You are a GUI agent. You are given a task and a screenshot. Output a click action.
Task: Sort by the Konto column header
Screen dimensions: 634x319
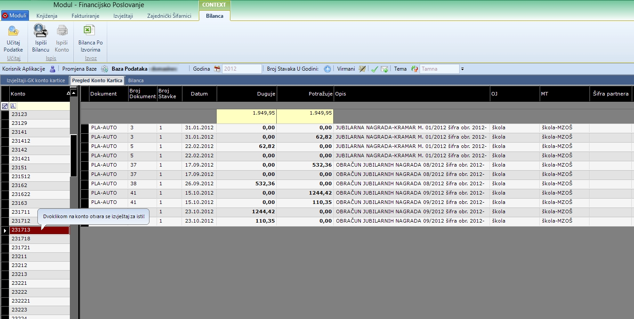click(x=38, y=94)
